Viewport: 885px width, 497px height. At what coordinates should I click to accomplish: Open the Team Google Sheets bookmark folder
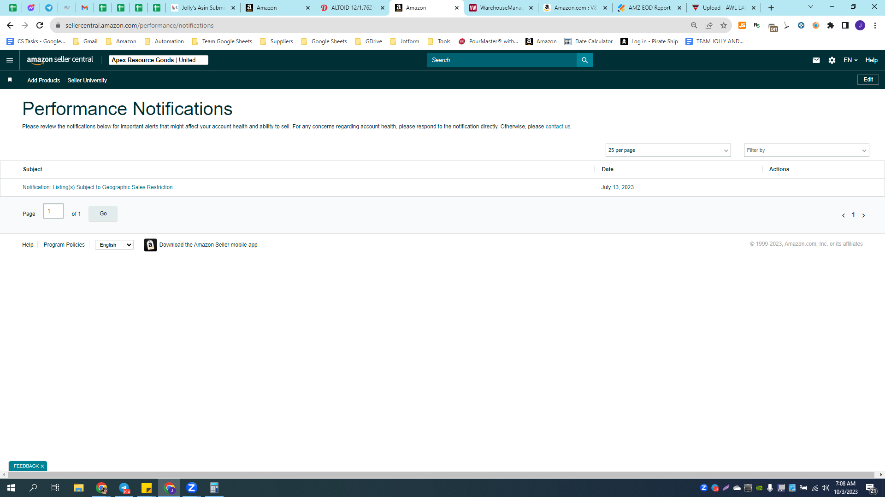[222, 41]
